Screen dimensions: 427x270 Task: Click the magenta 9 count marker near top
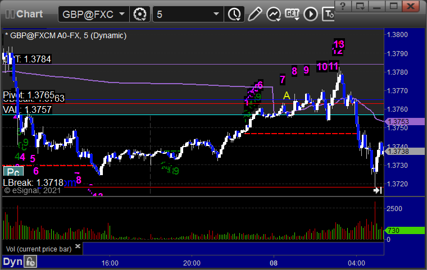306,70
